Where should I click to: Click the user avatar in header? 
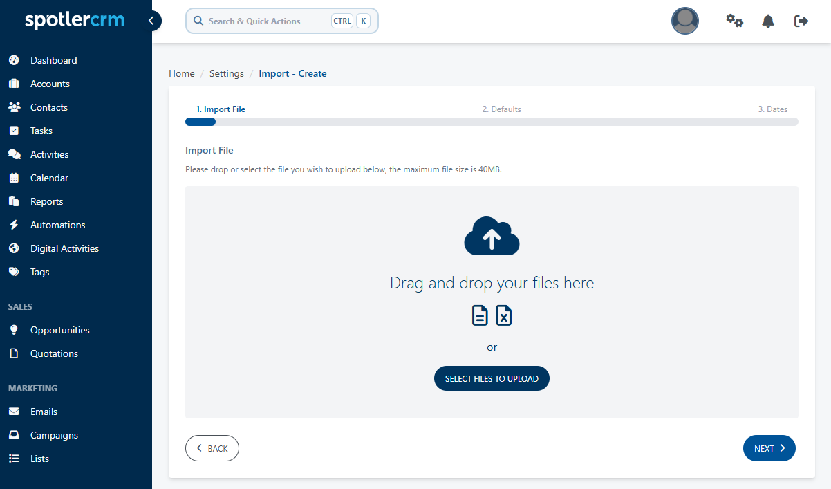click(685, 21)
